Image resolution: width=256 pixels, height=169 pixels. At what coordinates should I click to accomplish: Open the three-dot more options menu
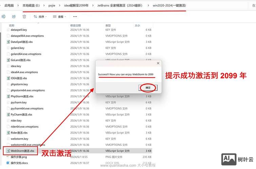[x=75, y=17]
